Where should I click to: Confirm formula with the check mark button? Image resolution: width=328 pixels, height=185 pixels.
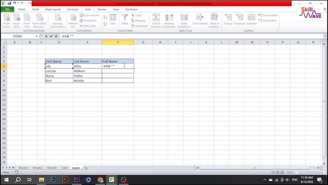(51, 36)
